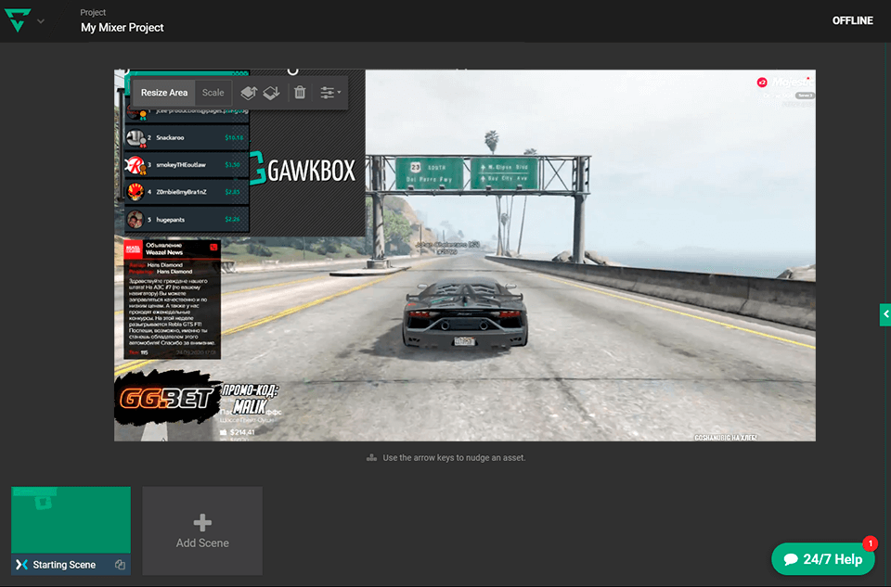Open 24/7 Help chat
The height and width of the screenshot is (587, 891).
coord(823,559)
